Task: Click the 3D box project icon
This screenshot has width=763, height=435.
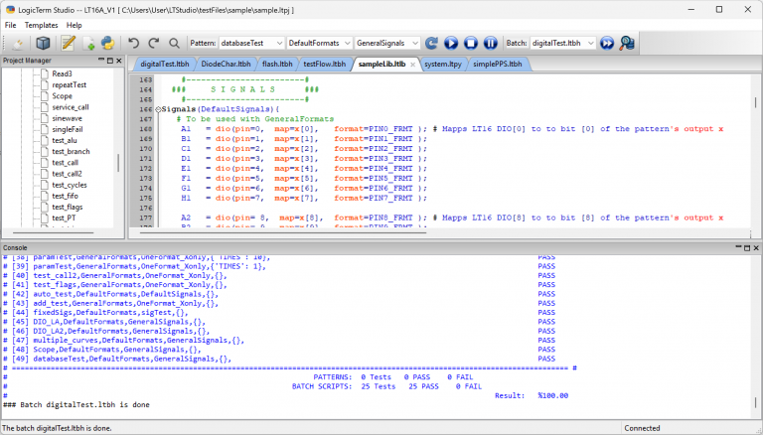Action: (43, 43)
